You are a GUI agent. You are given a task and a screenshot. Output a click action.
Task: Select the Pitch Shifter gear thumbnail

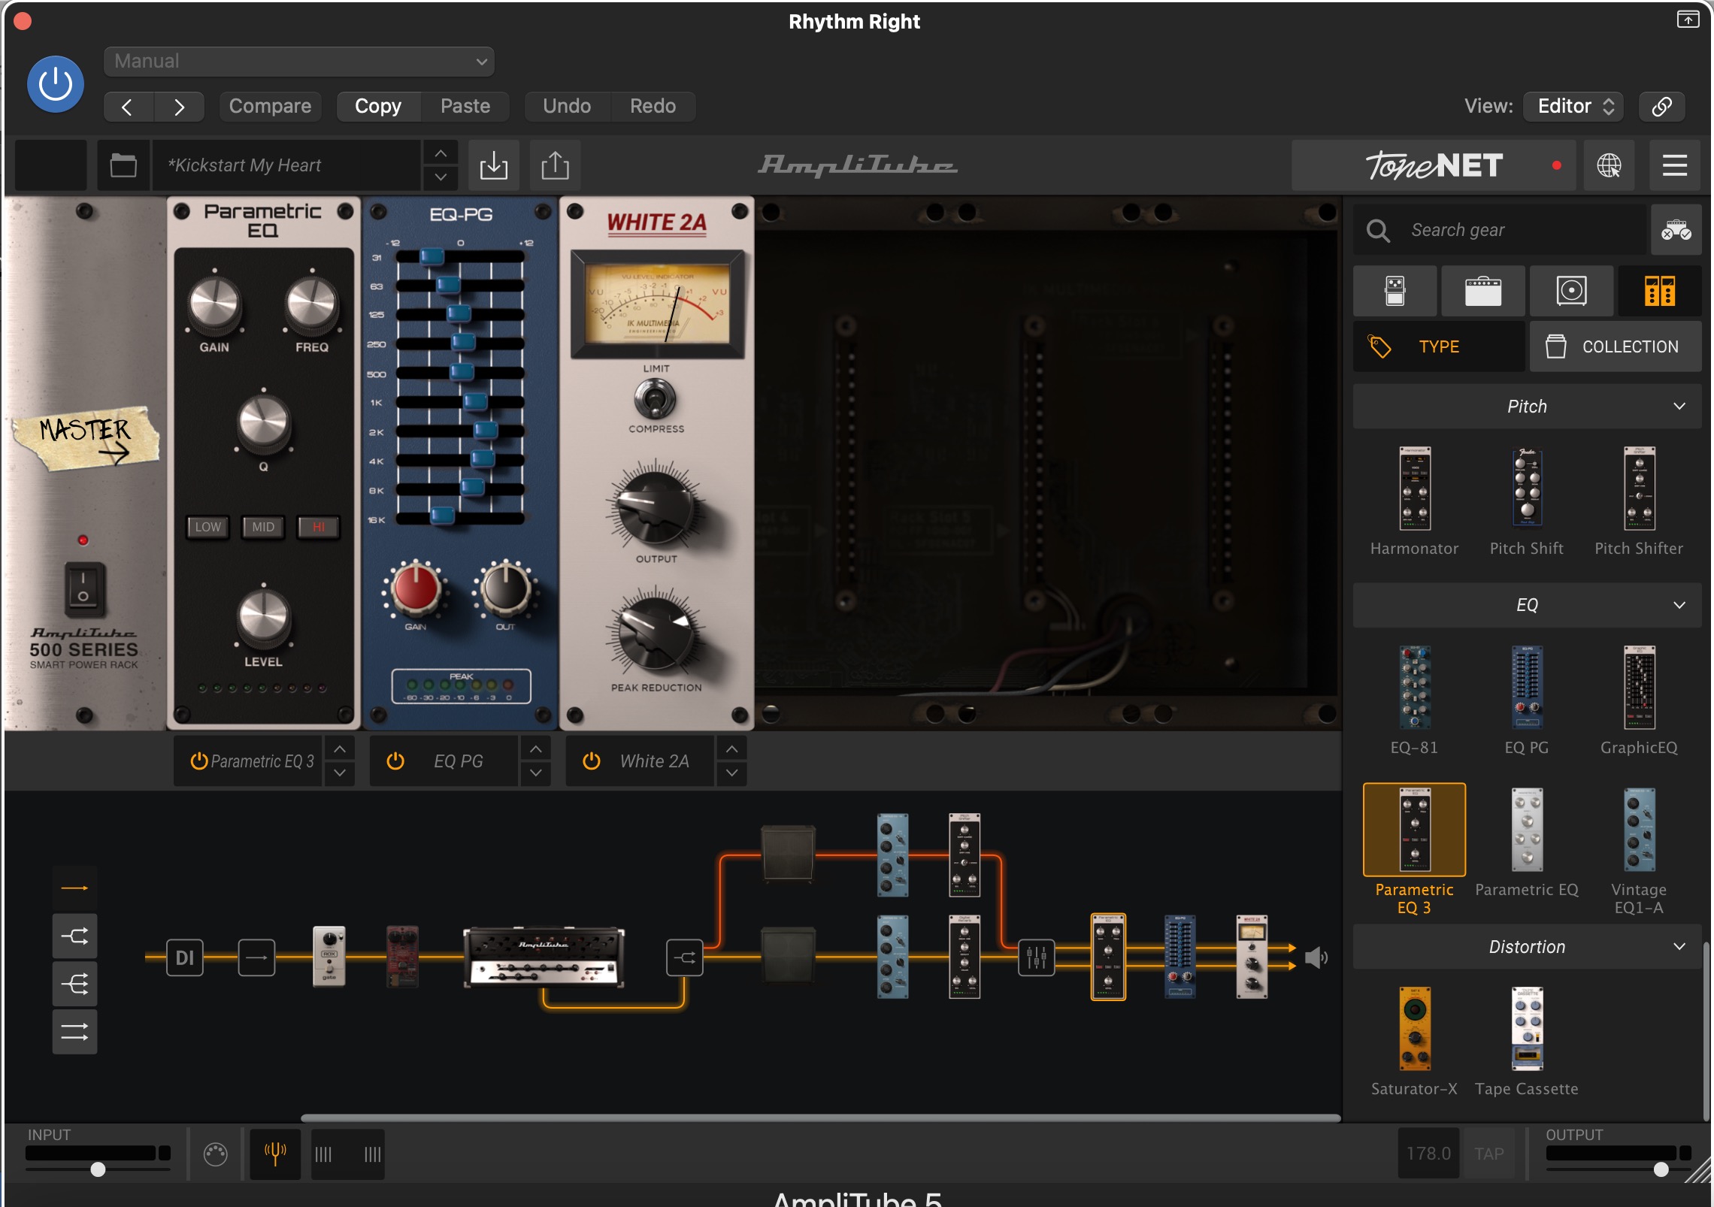1639,489
